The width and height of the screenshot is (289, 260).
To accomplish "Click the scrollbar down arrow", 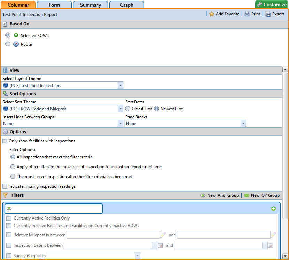I will (285, 256).
